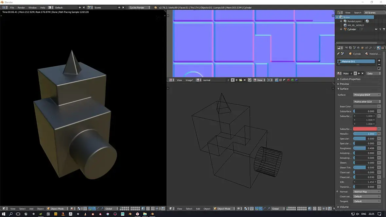Open the Render menu in top bar
Screen dimensions: 386x217
[x=21, y=8]
